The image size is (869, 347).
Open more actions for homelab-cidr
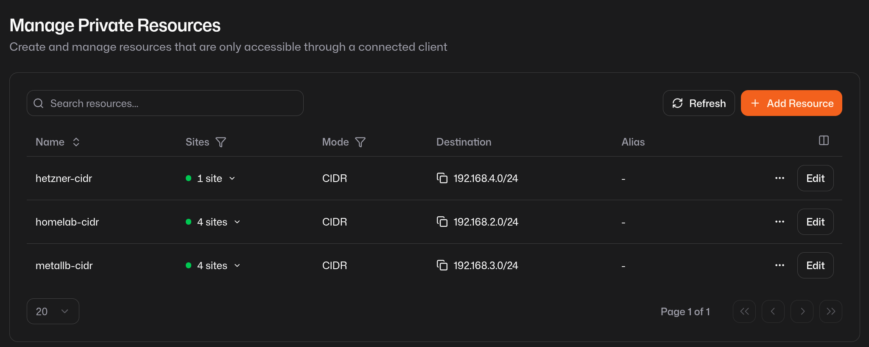coord(780,222)
